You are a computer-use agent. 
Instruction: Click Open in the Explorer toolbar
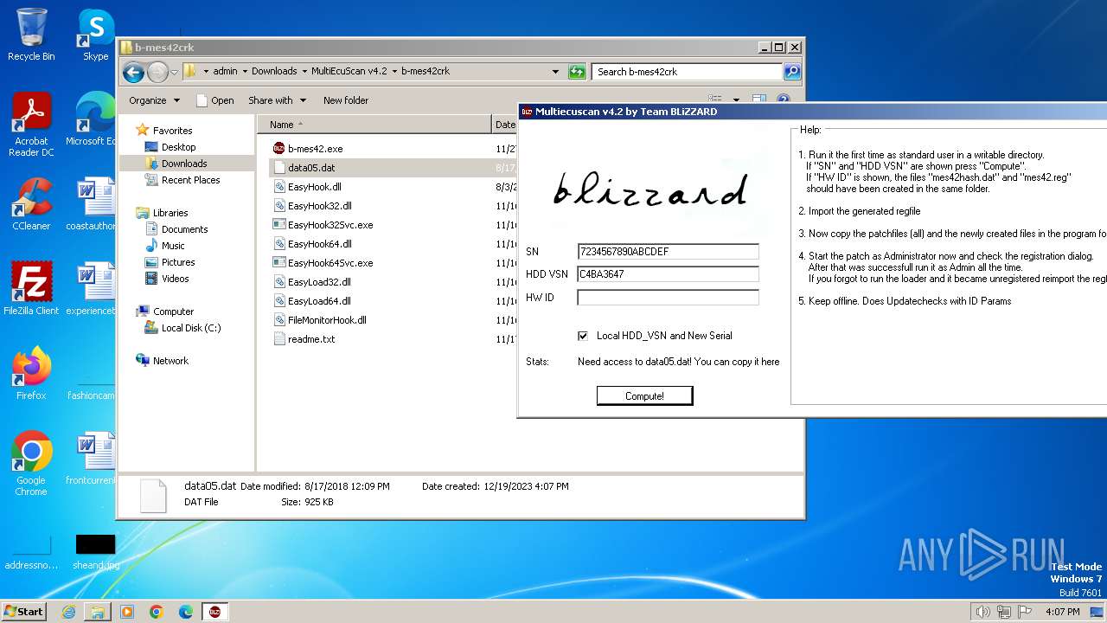point(215,100)
